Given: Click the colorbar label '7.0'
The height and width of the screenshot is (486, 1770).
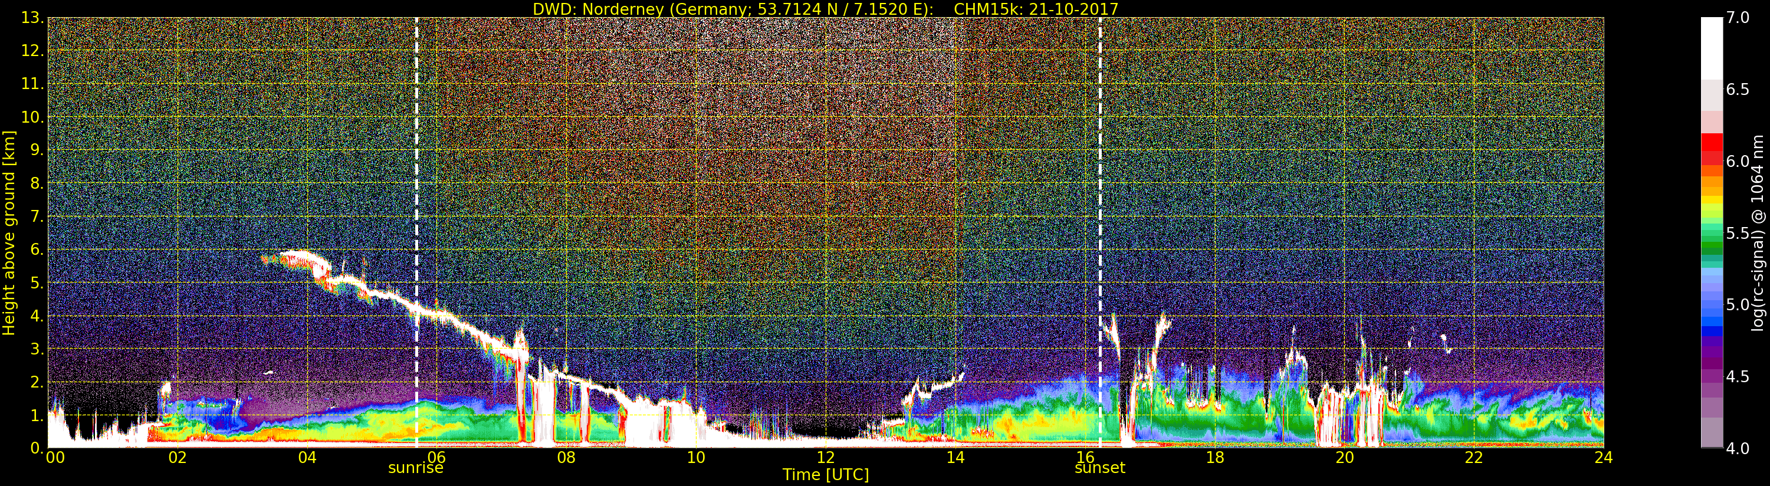Looking at the screenshot, I should (1738, 18).
